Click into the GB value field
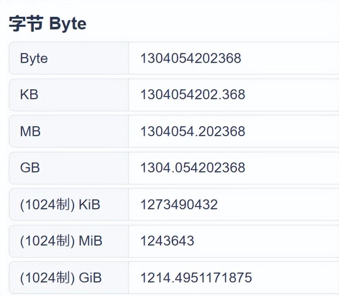 193,168
